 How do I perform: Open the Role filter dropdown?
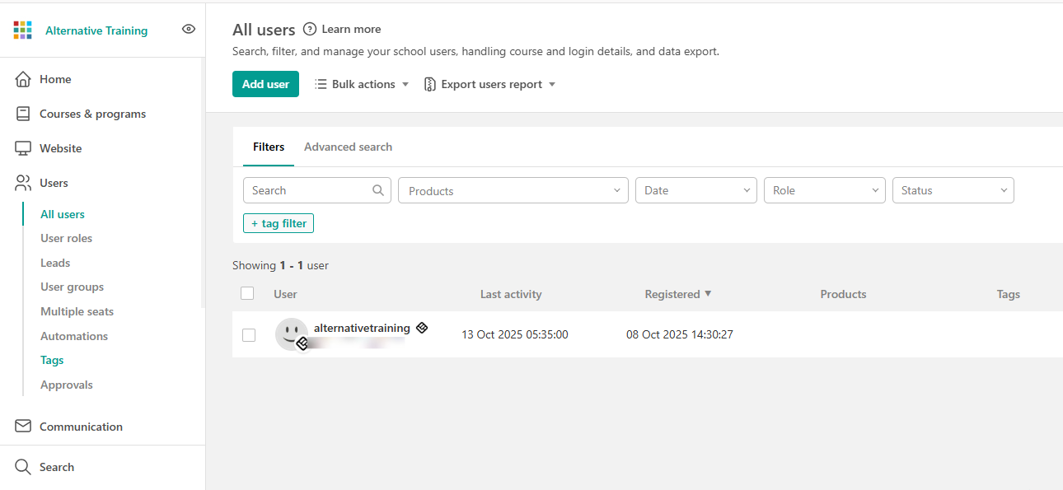(825, 190)
